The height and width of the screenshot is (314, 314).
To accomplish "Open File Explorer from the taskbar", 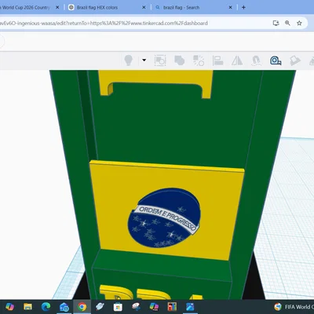I will [27, 306].
